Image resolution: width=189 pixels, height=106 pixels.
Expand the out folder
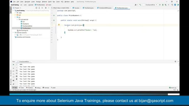15,15
